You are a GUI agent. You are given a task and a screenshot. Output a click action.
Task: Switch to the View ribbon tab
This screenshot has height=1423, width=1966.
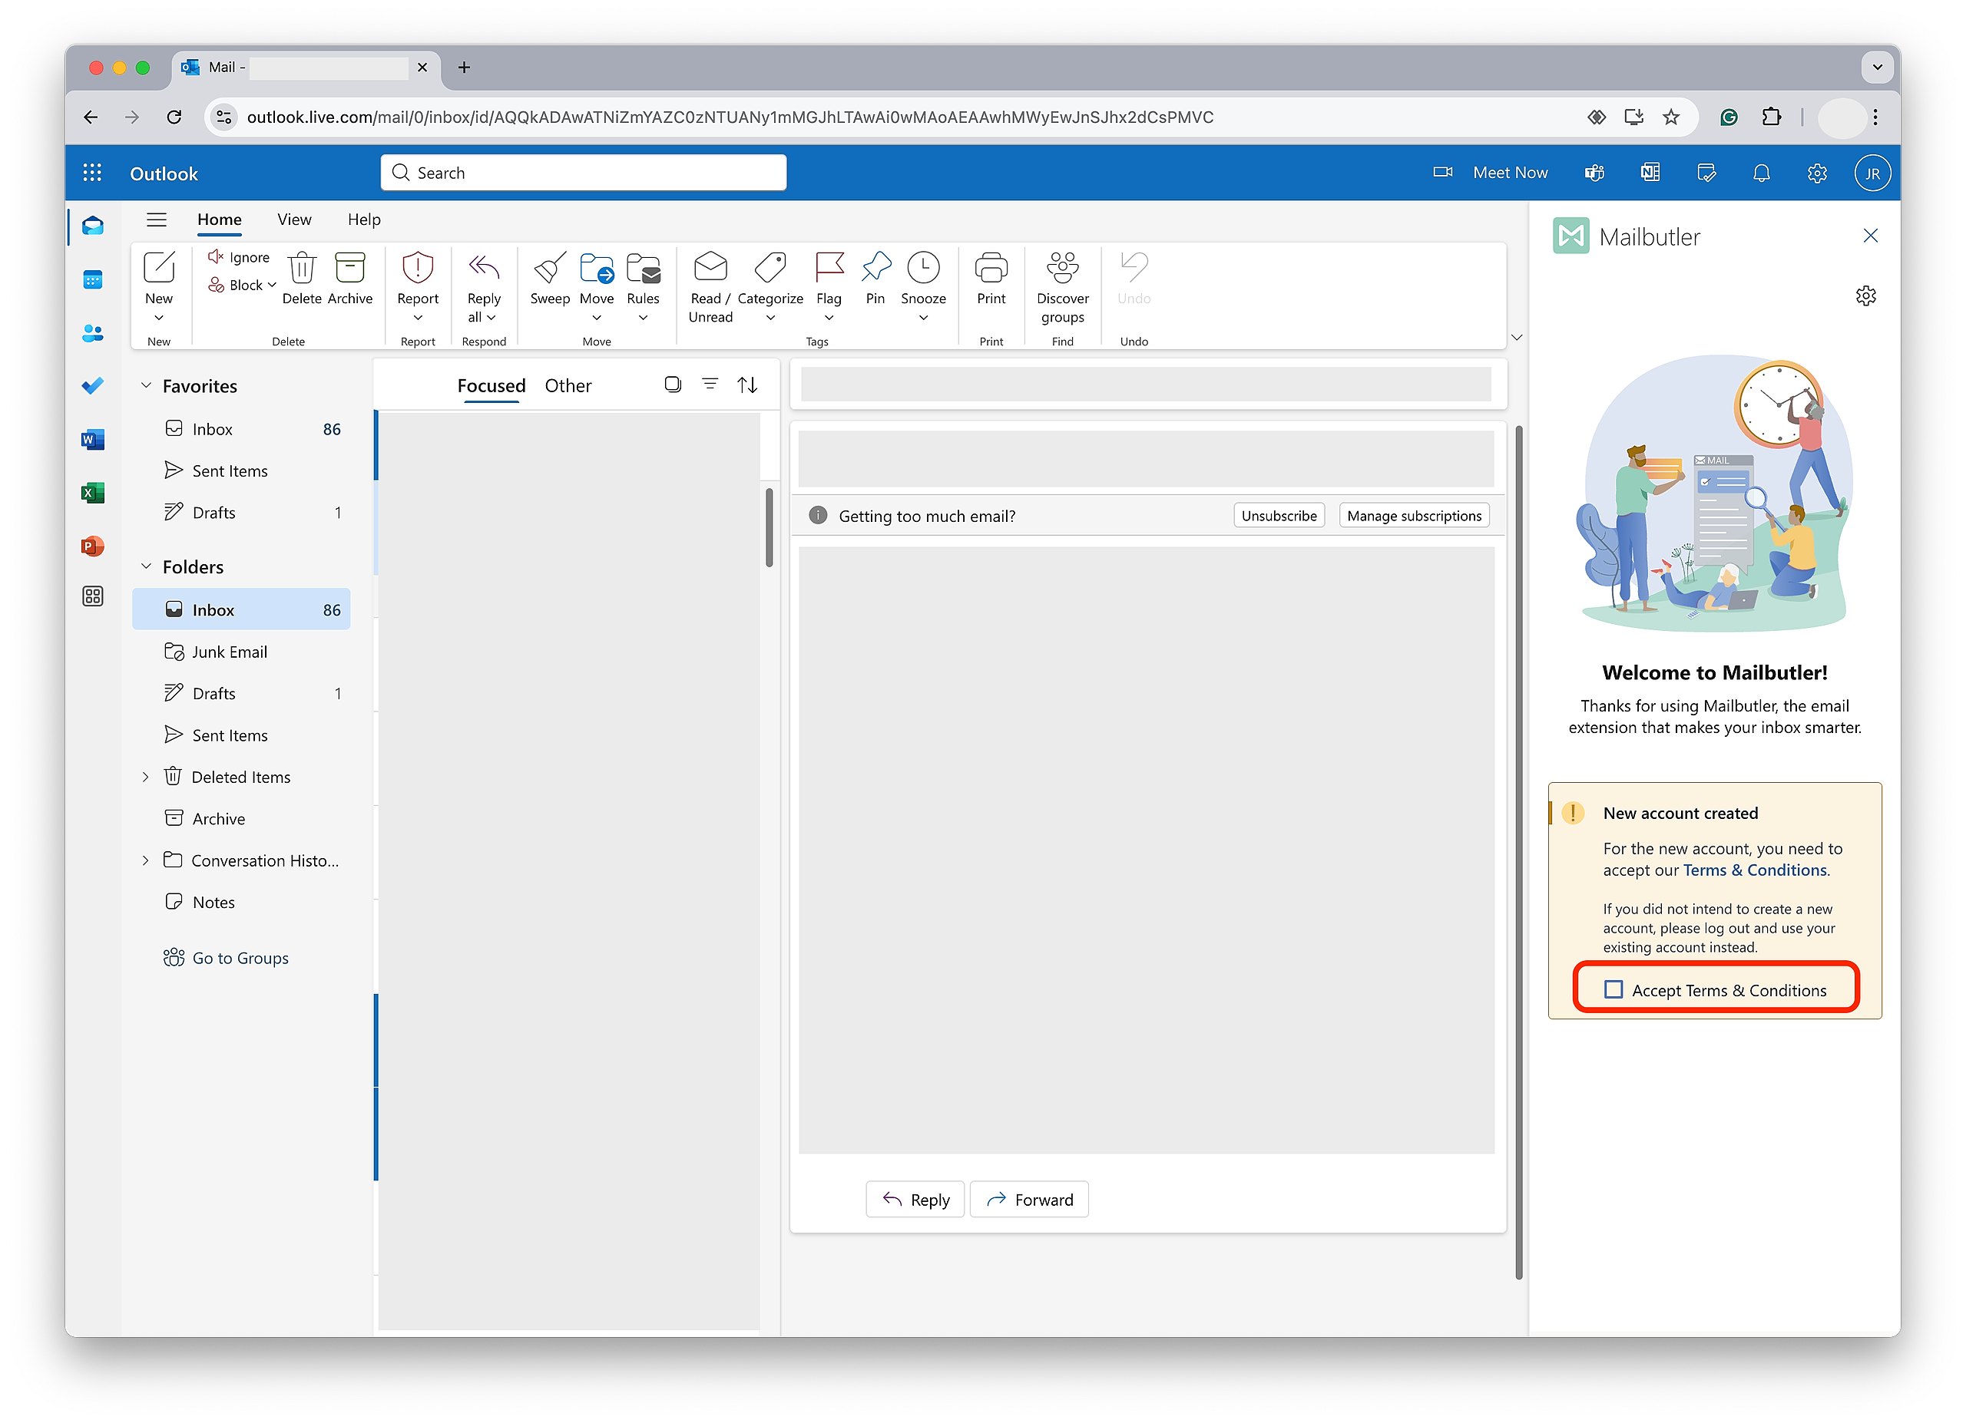[295, 220]
